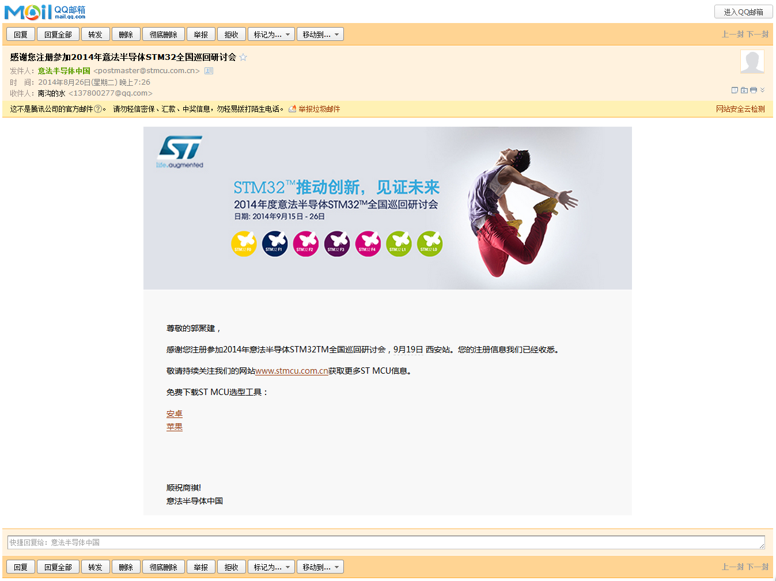Click the warning text 这不是腾讯公司的官方邮件
This screenshot has height=581, width=776.
[51, 109]
